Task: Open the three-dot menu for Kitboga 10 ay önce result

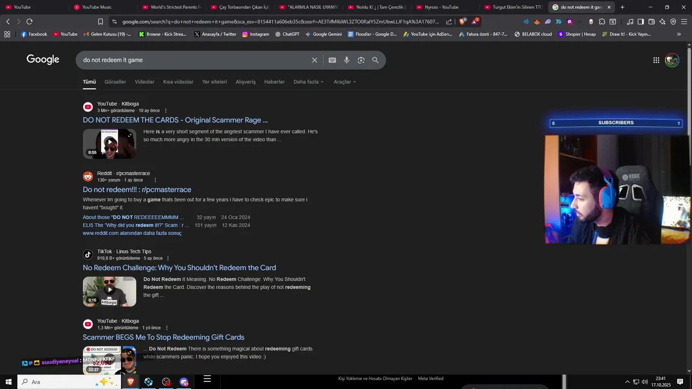Action: point(165,110)
